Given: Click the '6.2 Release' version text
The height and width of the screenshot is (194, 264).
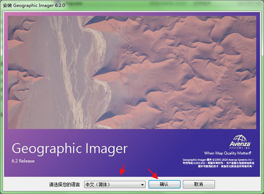Looking at the screenshot, I should [x=23, y=161].
